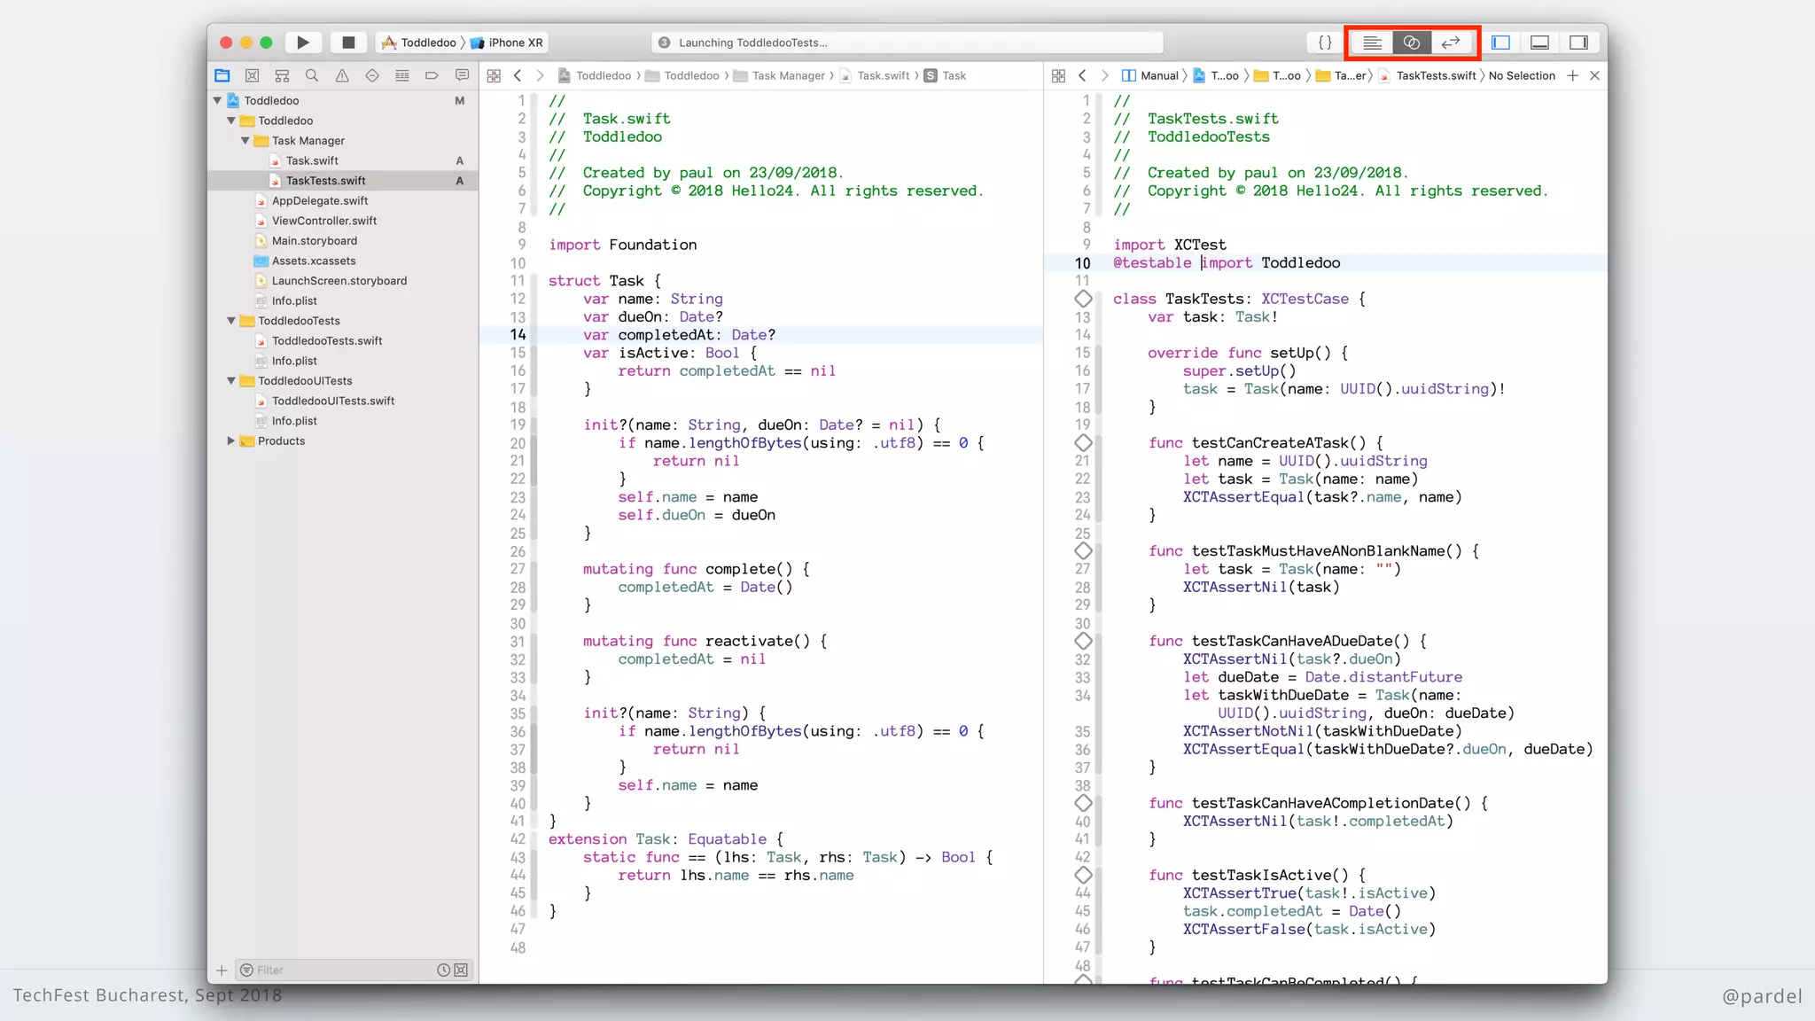1815x1021 pixels.
Task: Open the Report navigator speech-bubble icon
Action: [462, 76]
